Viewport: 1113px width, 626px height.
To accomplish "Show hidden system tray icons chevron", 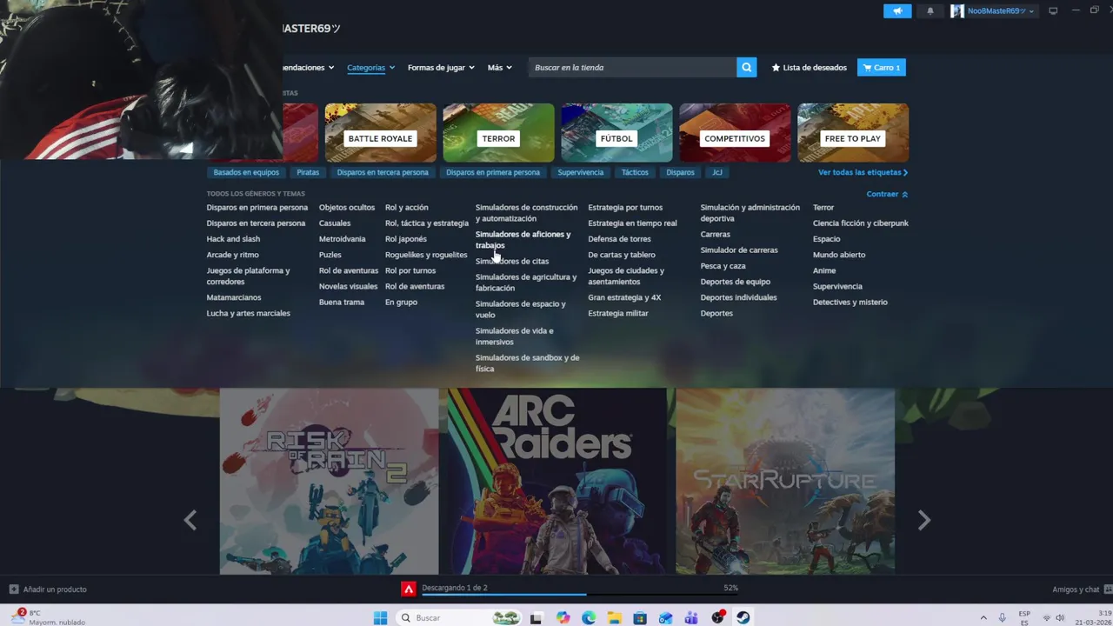I will click(983, 617).
